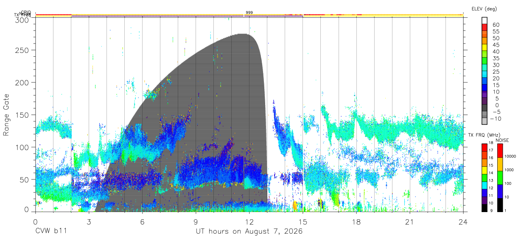Click the 150 tick on Range Gate axis
Image resolution: width=521 pixels, height=240 pixels.
coord(22,115)
